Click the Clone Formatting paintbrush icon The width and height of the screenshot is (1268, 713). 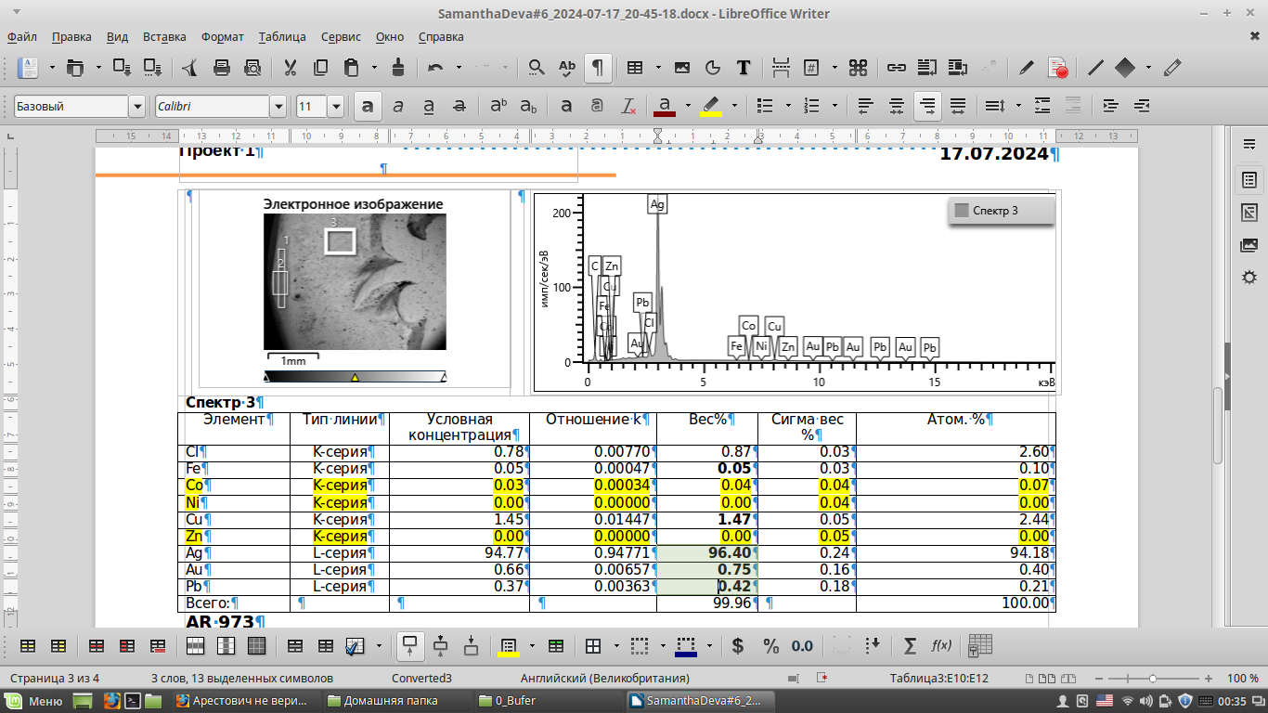coord(398,67)
